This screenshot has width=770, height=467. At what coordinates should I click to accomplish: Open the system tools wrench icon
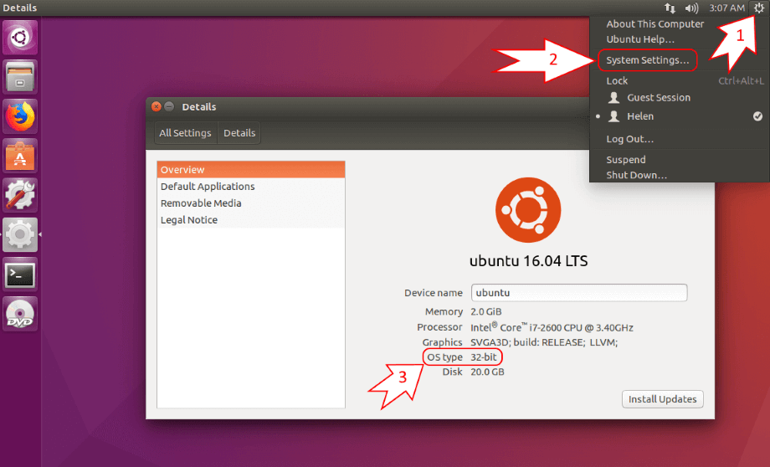(x=19, y=195)
